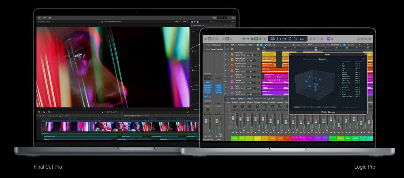404x178 pixels.
Task: Click the playhead marker at bar 33
Action: tap(316, 50)
